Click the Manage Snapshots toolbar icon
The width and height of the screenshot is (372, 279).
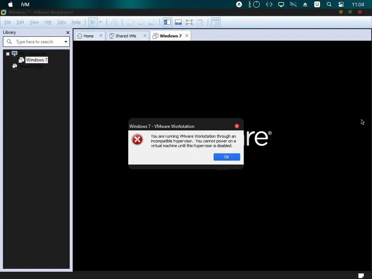[152, 22]
